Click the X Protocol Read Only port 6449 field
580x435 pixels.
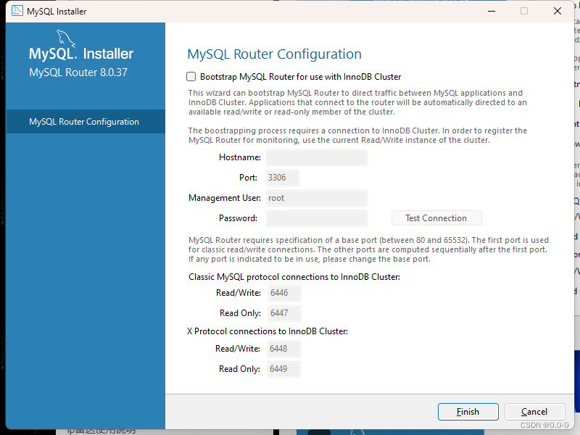pos(283,369)
